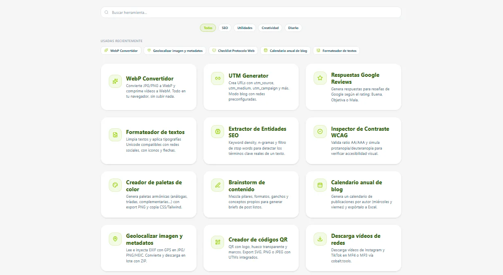Click the 'Mezcla pilares, formatos, ganchos' description
Screen dimensions: 503x275
[258, 201]
